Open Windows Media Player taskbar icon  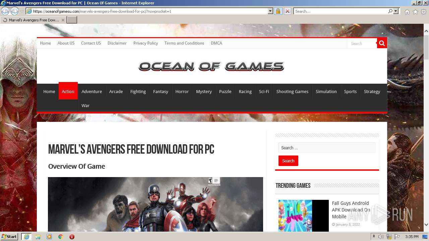click(x=49, y=237)
